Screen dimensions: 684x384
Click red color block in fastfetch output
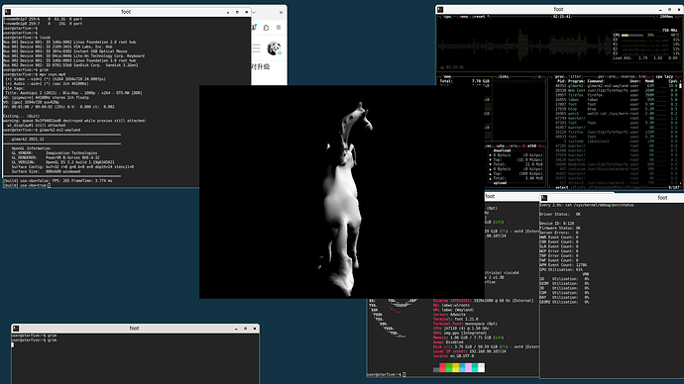pyautogui.click(x=443, y=368)
